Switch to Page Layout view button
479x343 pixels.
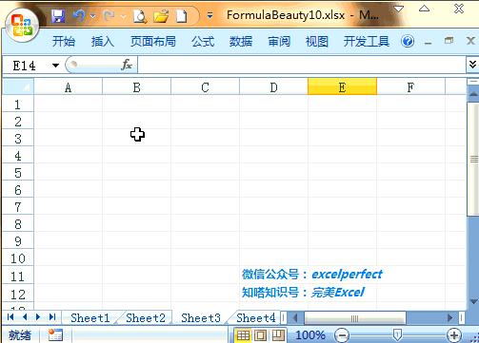[x=260, y=335]
